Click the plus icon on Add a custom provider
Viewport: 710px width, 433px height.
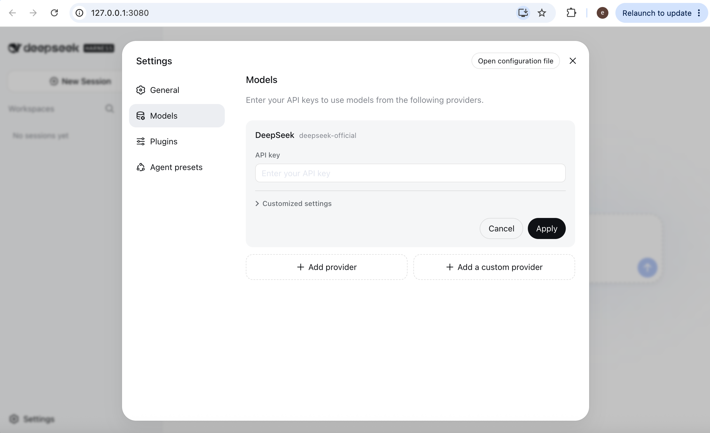tap(450, 267)
